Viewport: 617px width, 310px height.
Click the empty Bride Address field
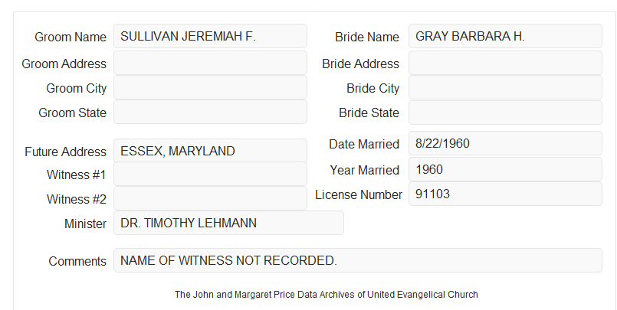tap(505, 63)
